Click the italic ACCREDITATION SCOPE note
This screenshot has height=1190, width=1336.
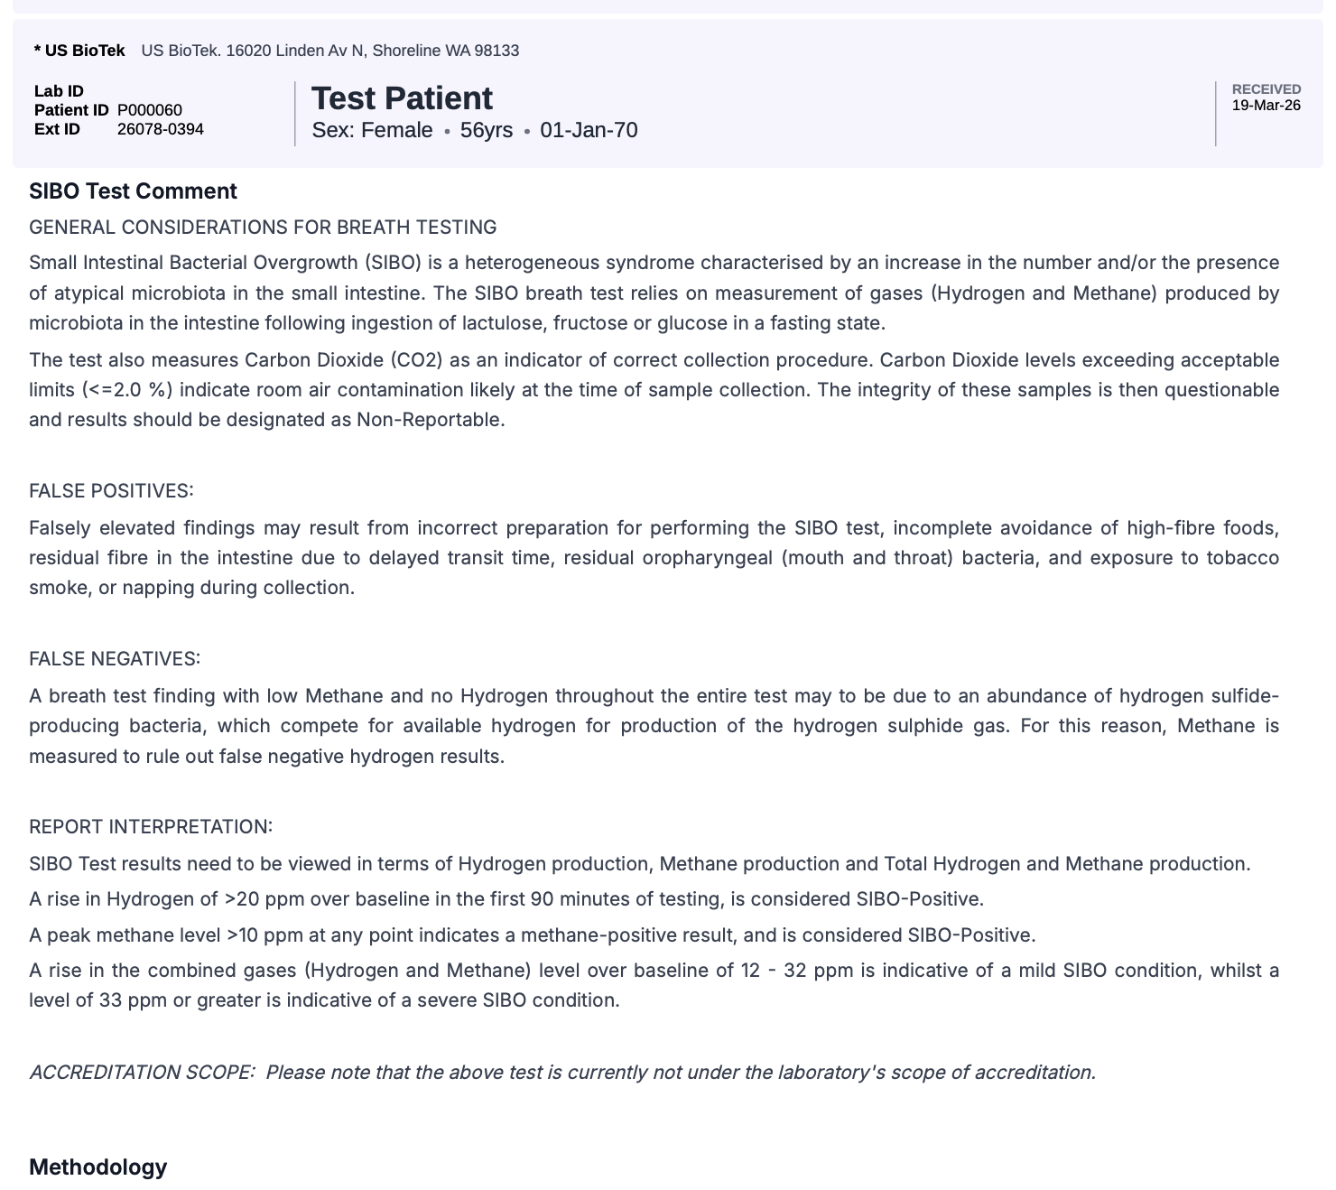562,1073
